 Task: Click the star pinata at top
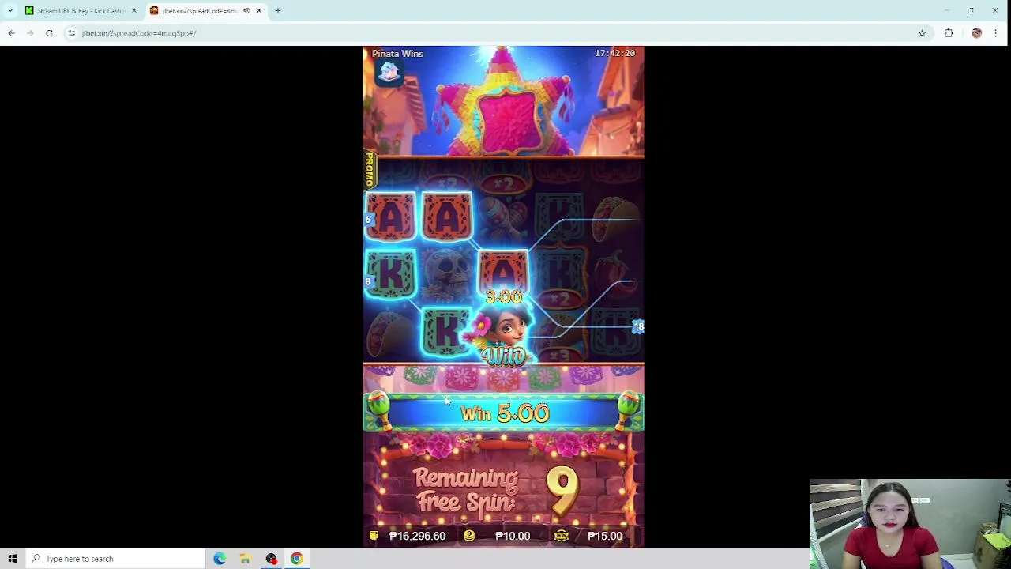pyautogui.click(x=505, y=103)
